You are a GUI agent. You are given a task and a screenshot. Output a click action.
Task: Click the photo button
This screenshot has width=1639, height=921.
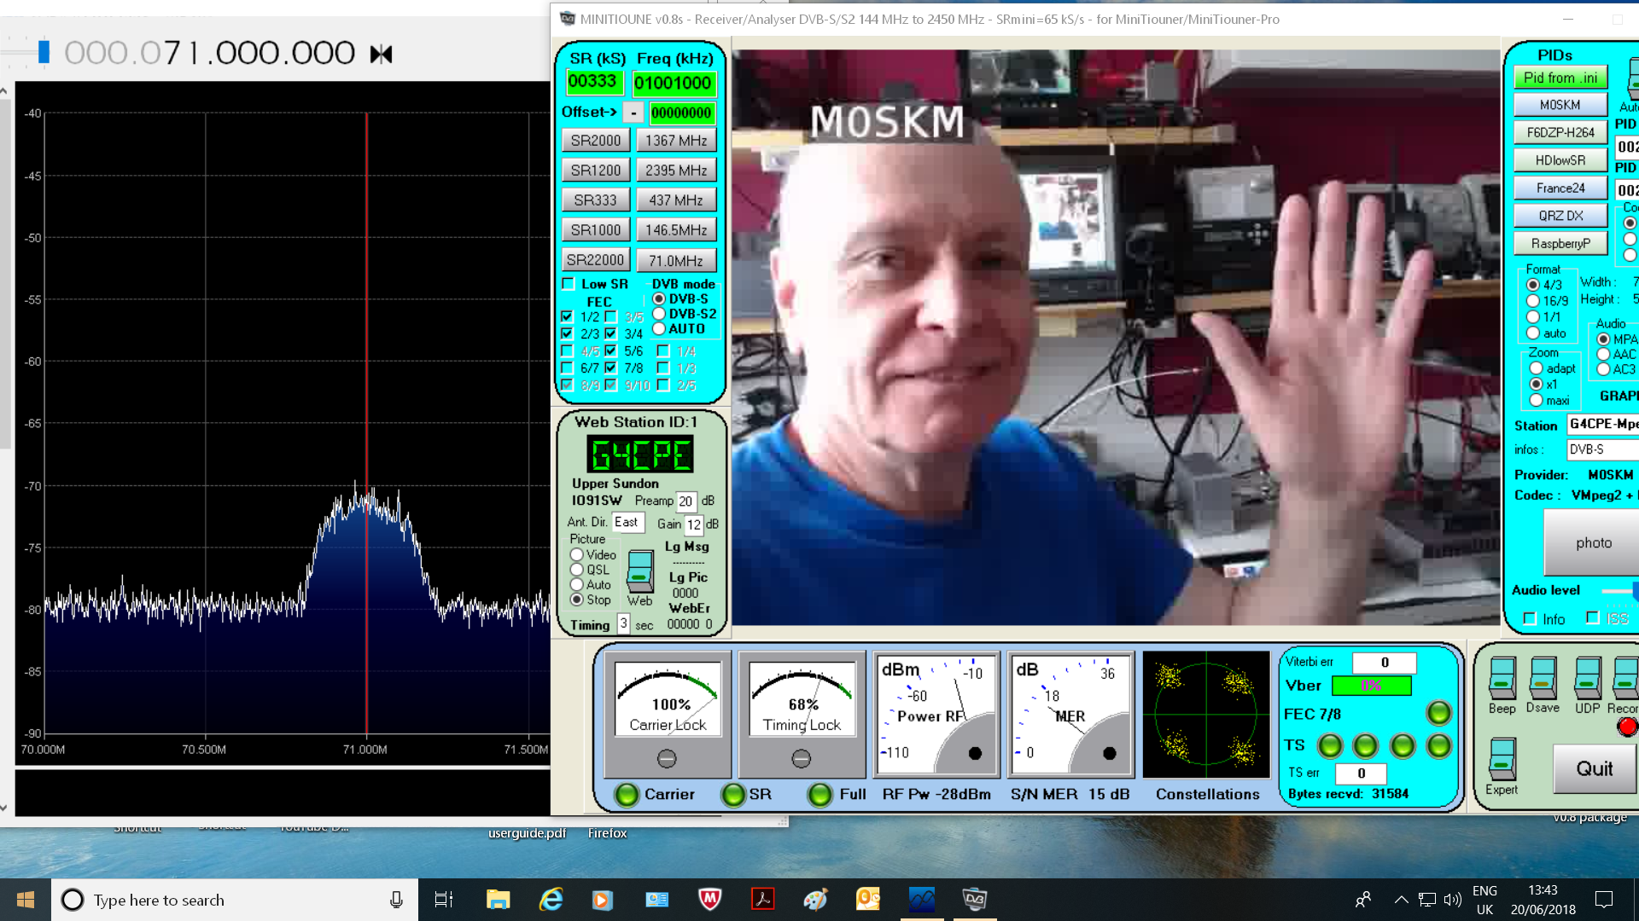click(x=1592, y=543)
